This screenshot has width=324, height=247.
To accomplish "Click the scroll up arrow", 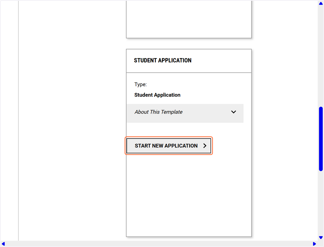I will [x=321, y=4].
